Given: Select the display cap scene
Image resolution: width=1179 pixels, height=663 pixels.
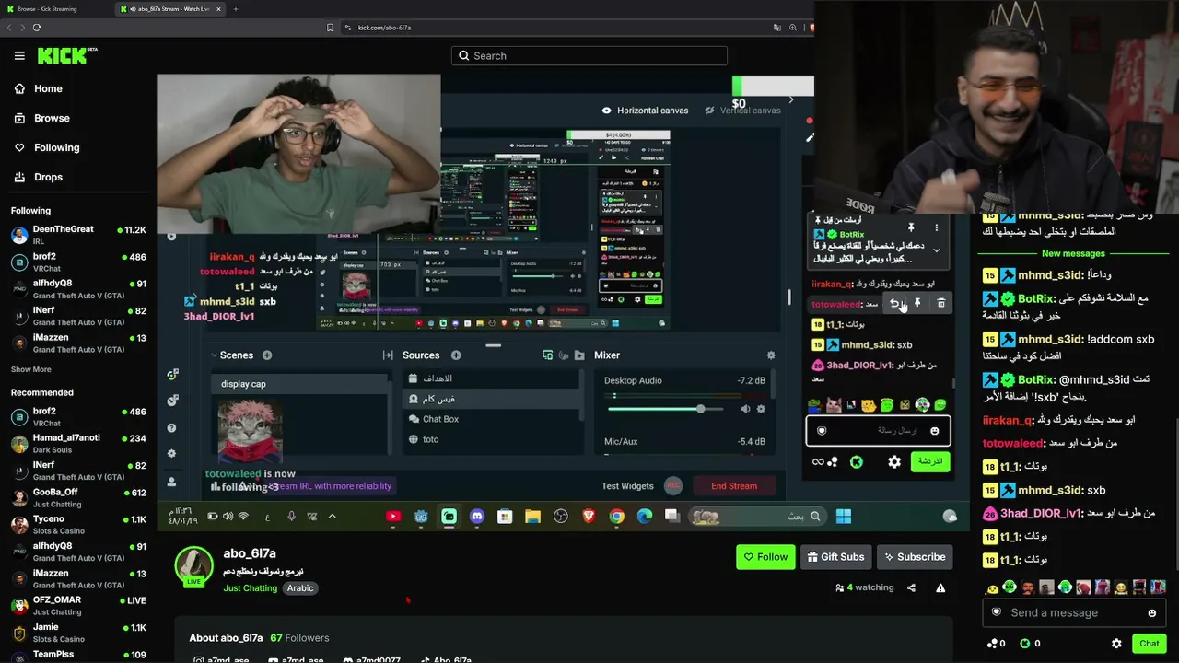Looking at the screenshot, I should coord(300,384).
